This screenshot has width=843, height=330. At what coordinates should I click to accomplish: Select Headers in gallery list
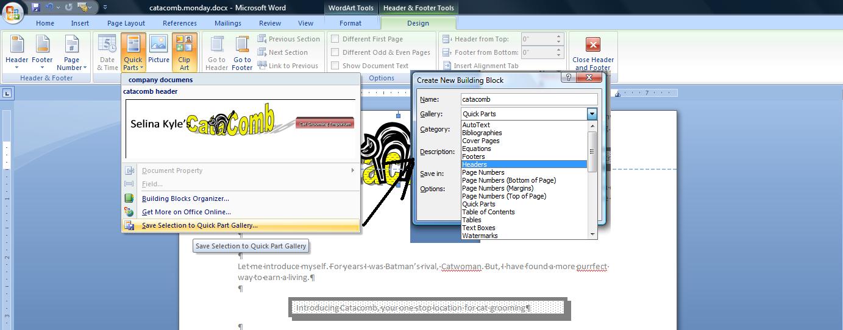[524, 164]
